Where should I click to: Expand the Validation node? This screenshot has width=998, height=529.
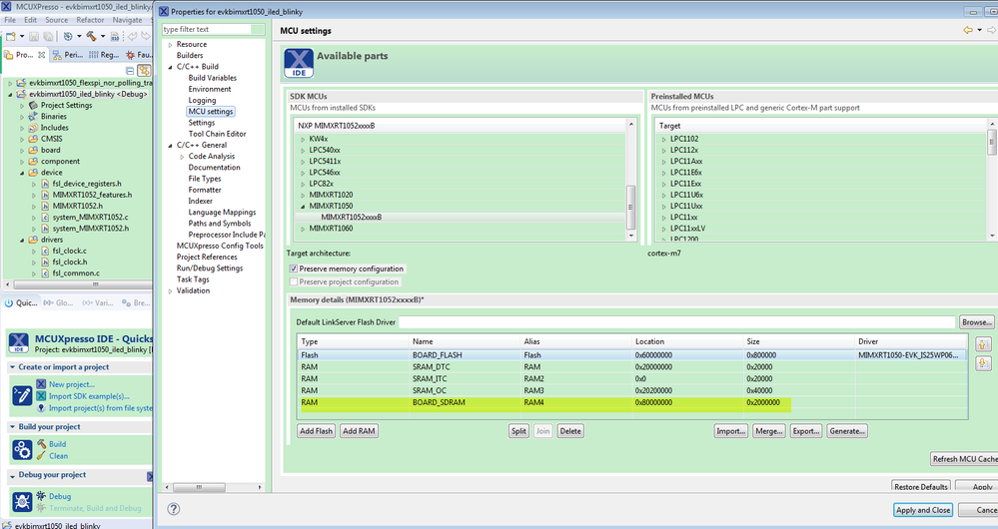[170, 290]
